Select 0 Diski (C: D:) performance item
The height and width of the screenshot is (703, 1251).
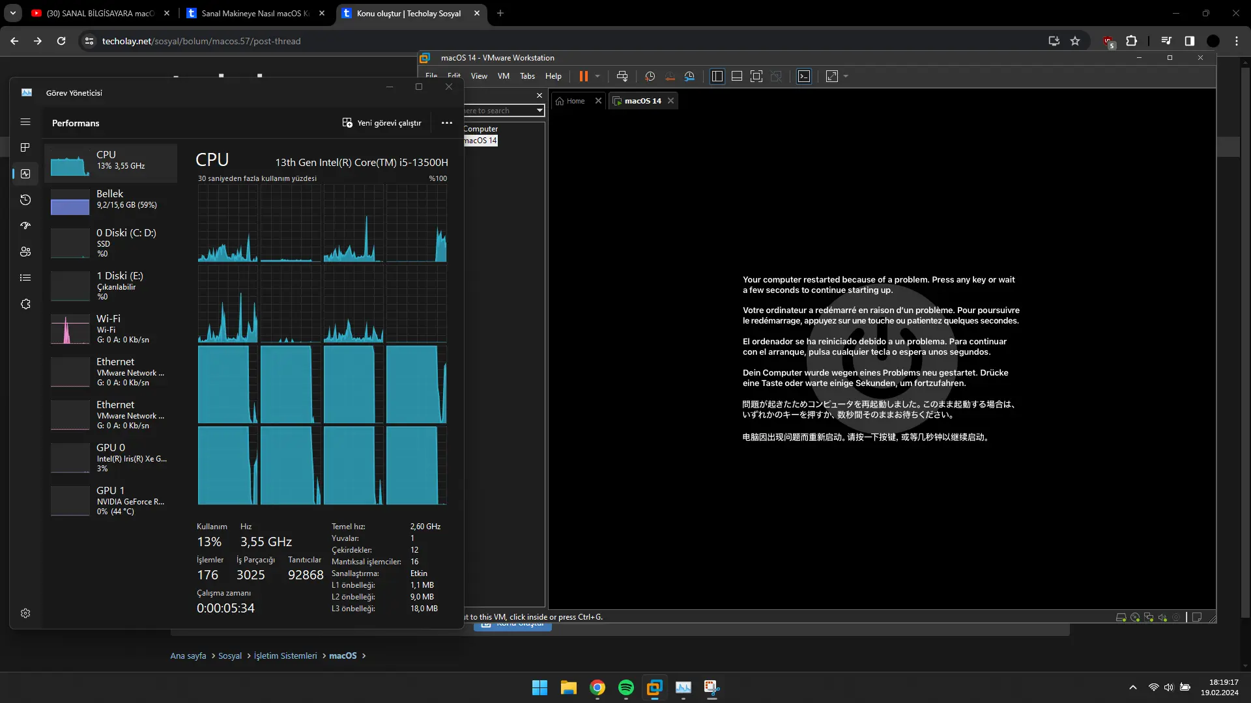coord(111,243)
